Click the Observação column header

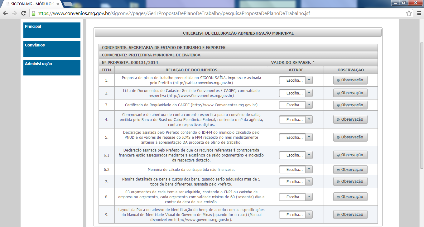coord(350,70)
